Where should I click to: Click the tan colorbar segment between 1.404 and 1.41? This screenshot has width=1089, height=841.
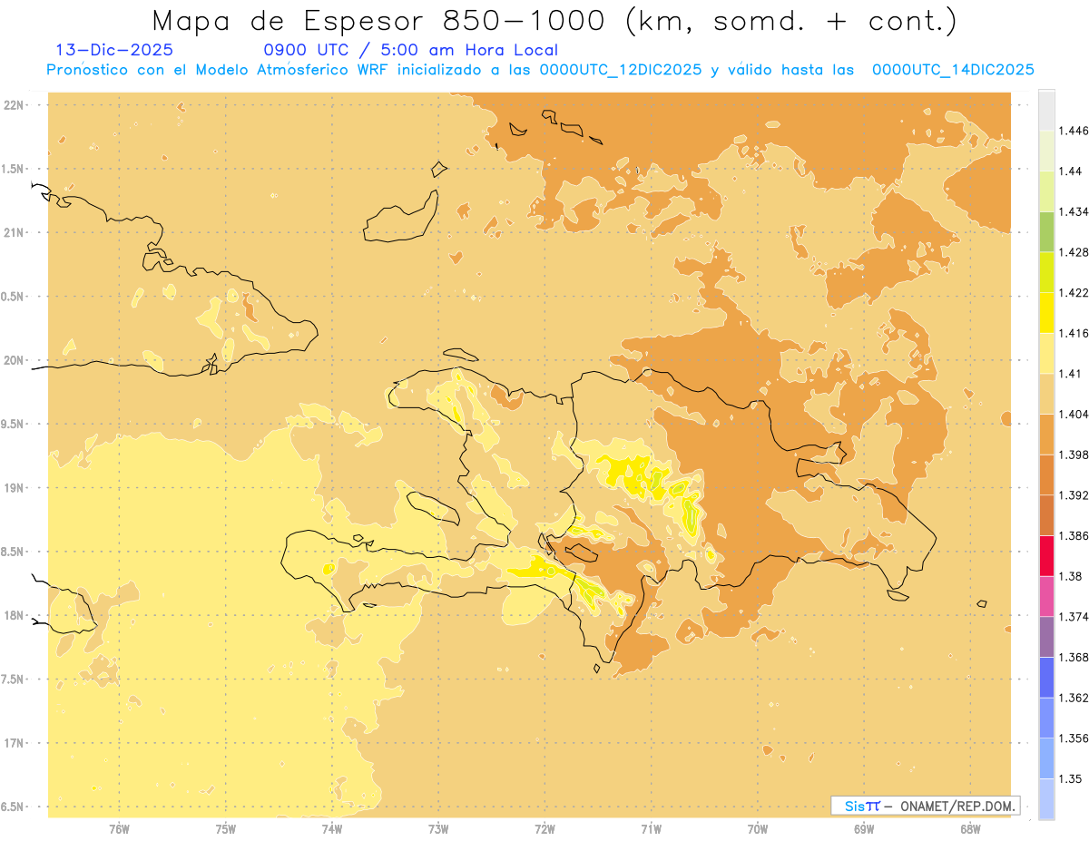[1046, 394]
